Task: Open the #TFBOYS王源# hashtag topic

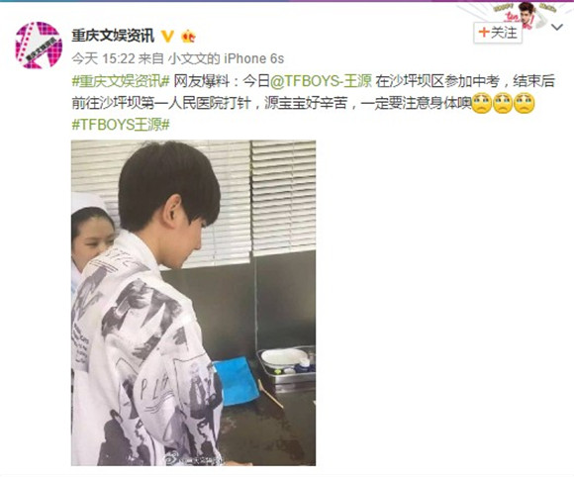Action: 121,125
